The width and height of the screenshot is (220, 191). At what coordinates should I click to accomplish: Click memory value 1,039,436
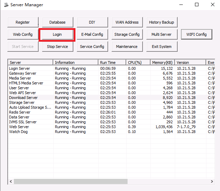click(x=164, y=127)
